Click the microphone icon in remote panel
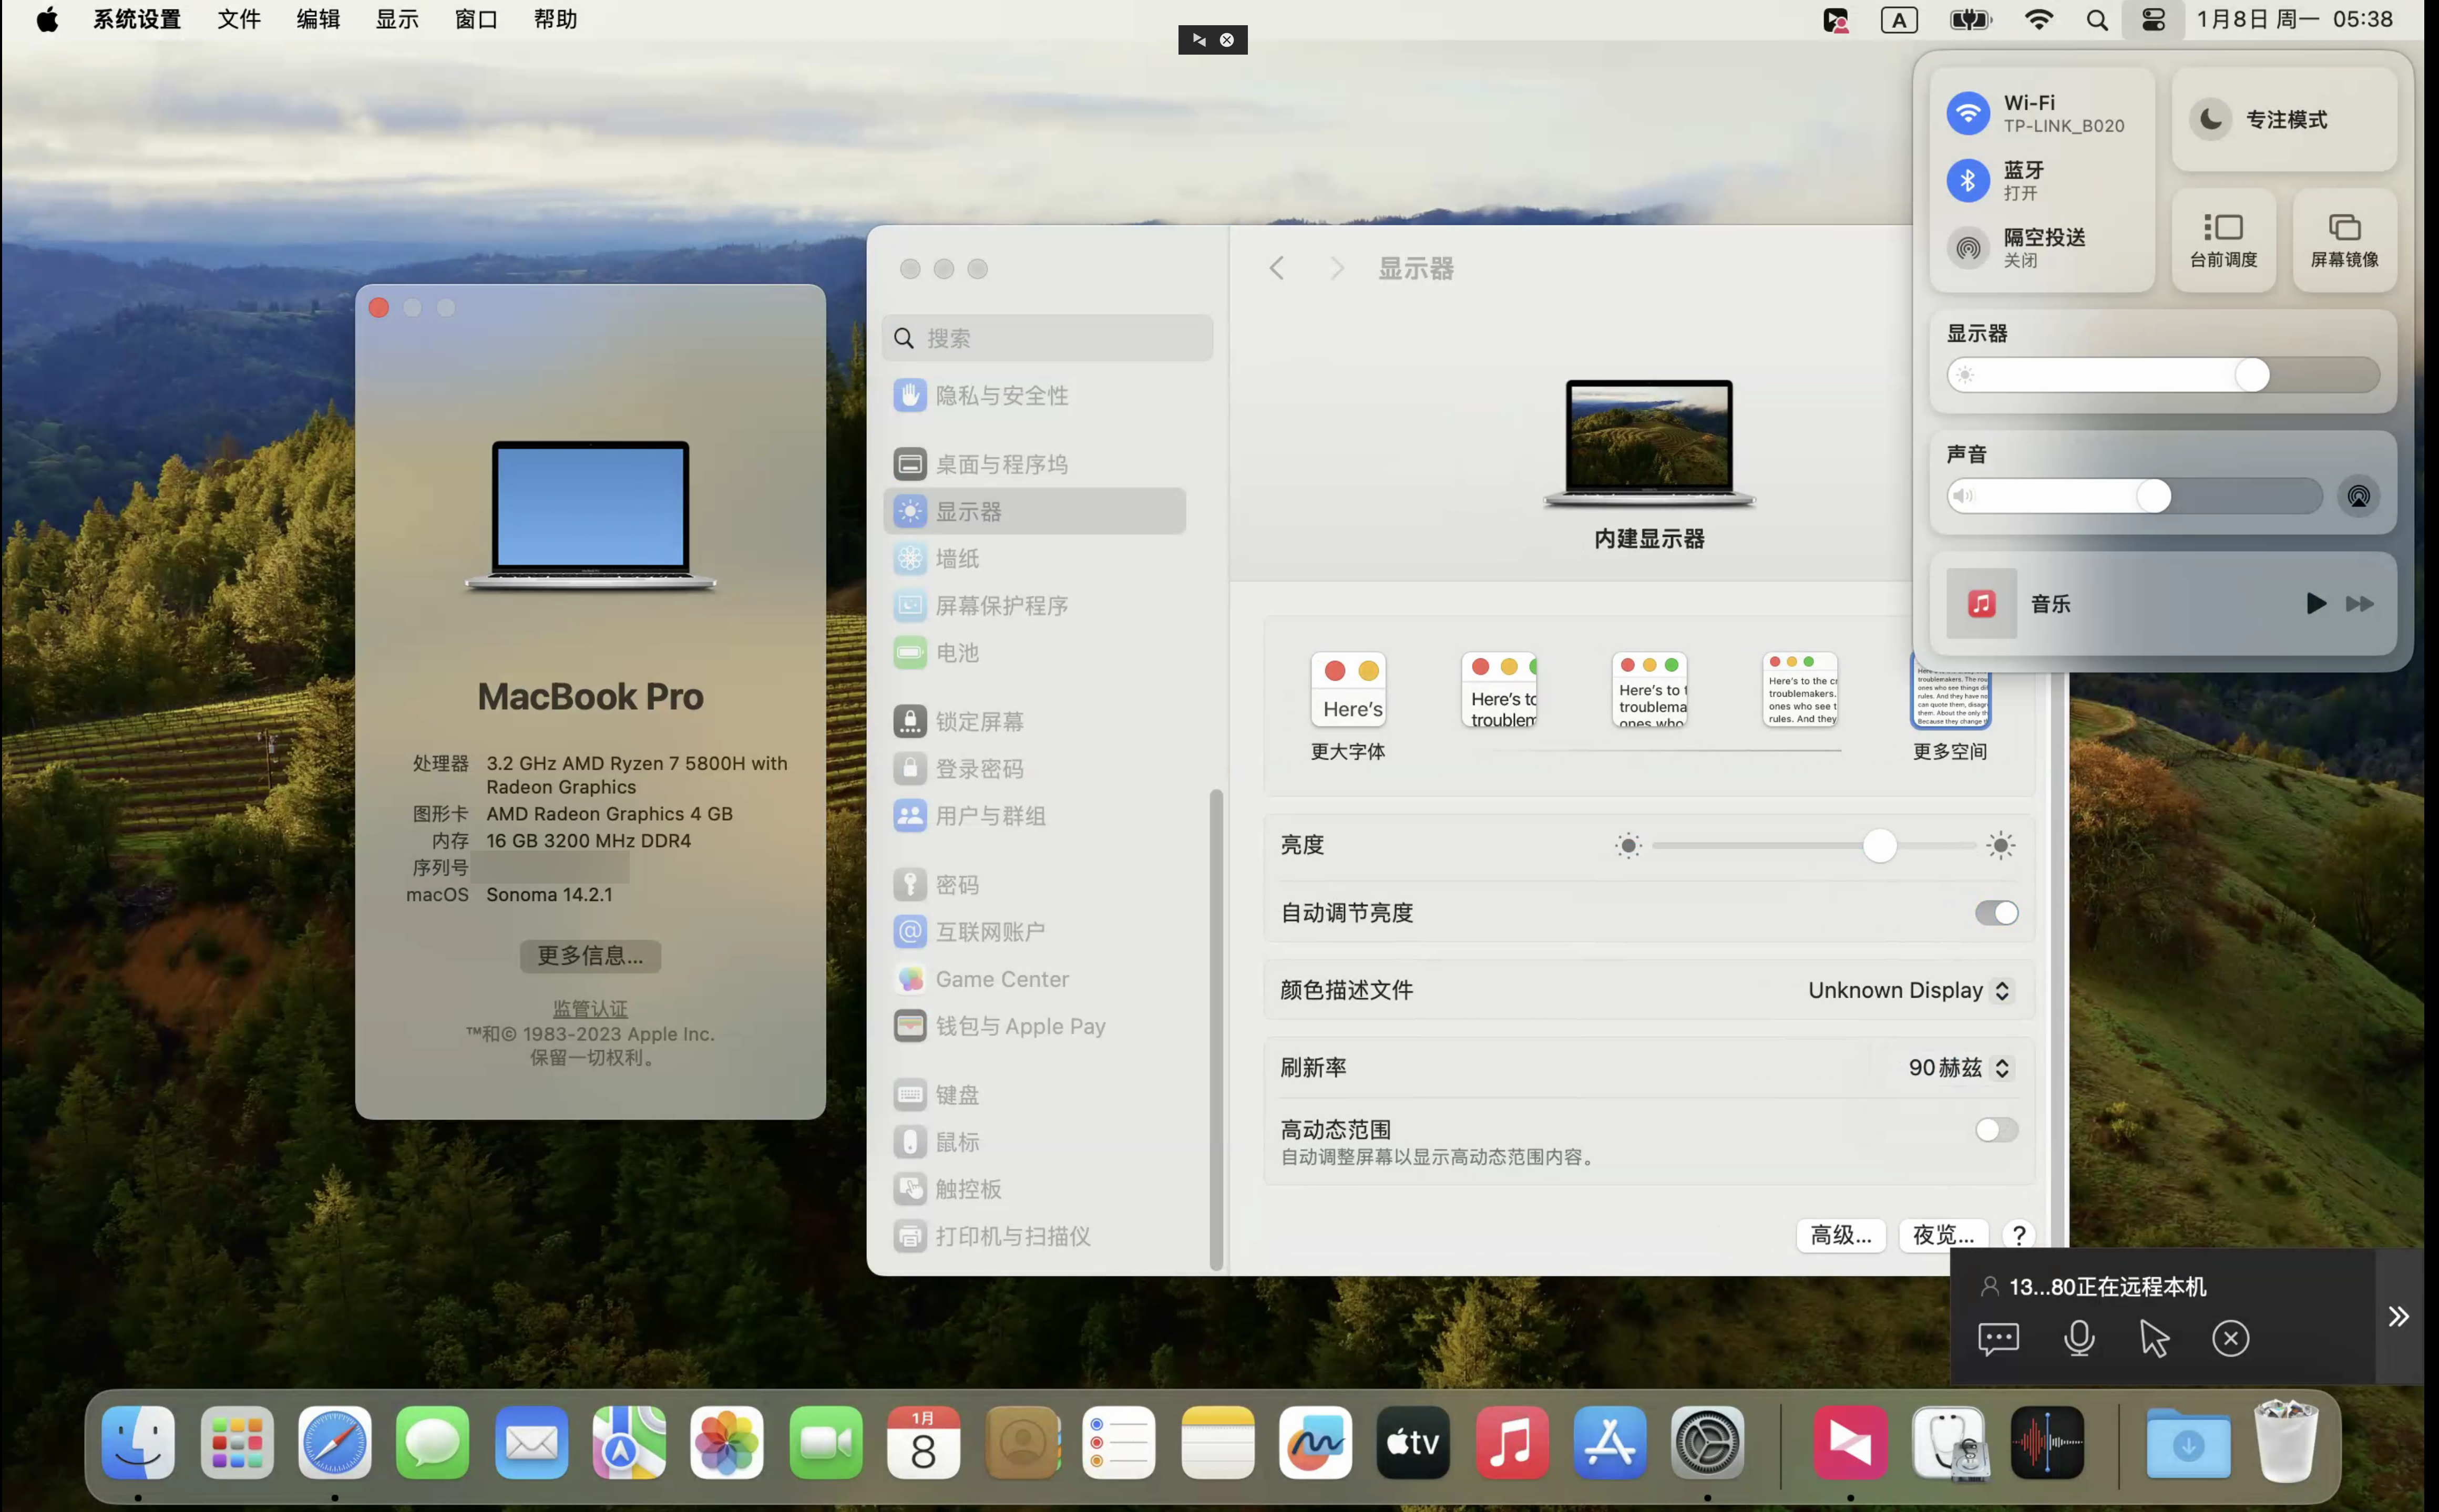 click(2079, 1338)
